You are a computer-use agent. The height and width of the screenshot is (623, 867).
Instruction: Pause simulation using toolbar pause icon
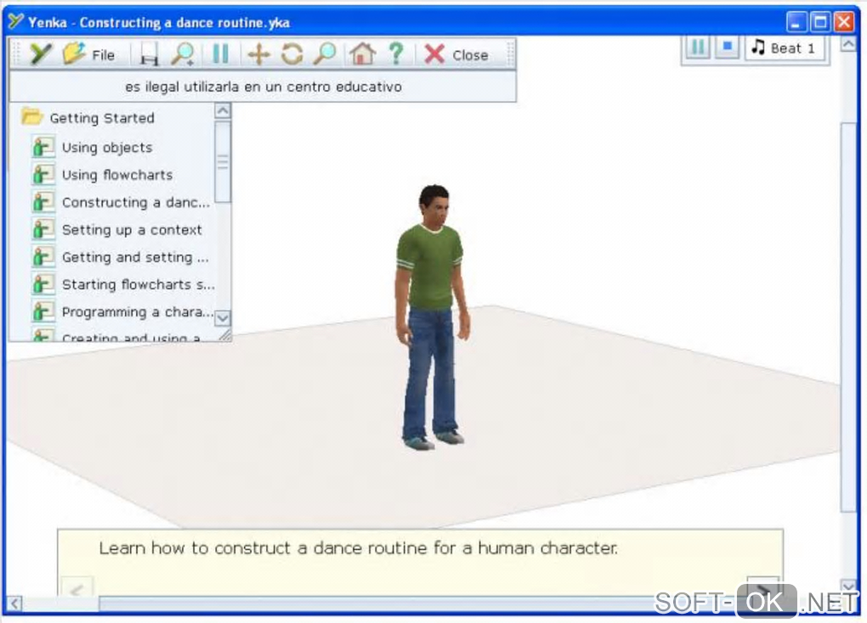point(221,54)
